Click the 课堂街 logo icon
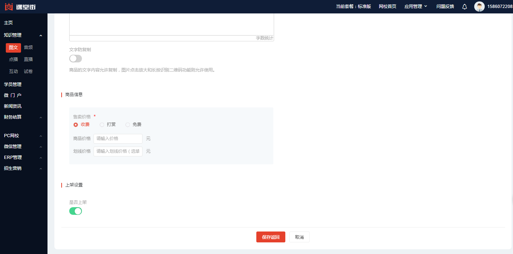 click(x=9, y=7)
